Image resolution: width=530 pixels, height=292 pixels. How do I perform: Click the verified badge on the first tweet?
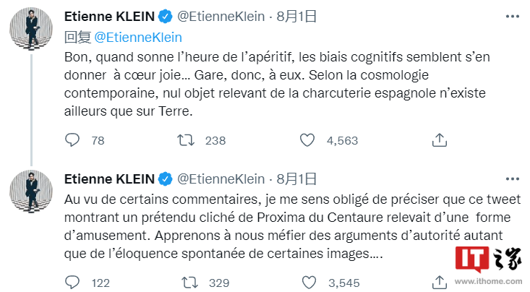tap(166, 14)
